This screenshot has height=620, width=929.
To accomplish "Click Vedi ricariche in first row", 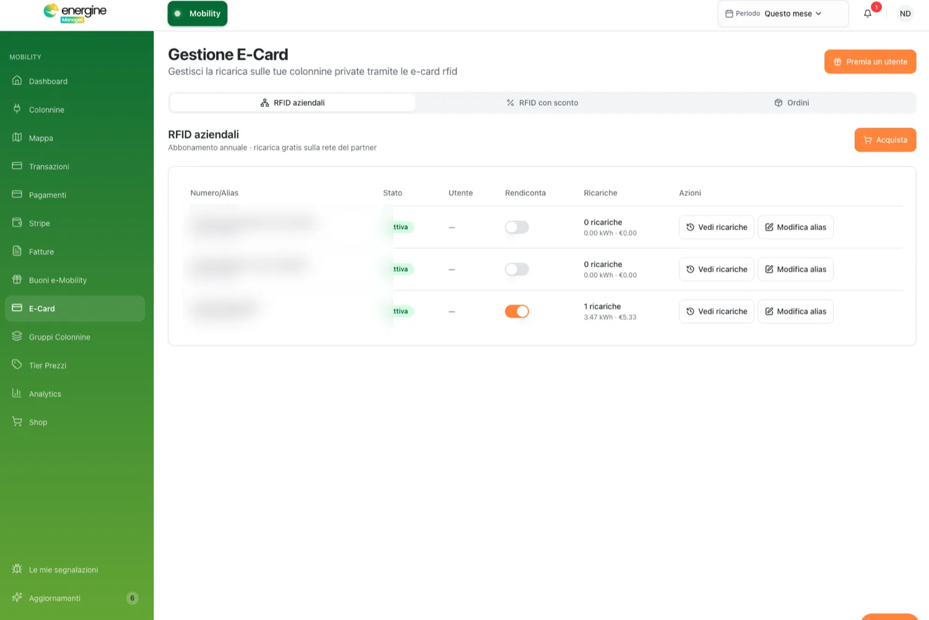I will pos(717,227).
